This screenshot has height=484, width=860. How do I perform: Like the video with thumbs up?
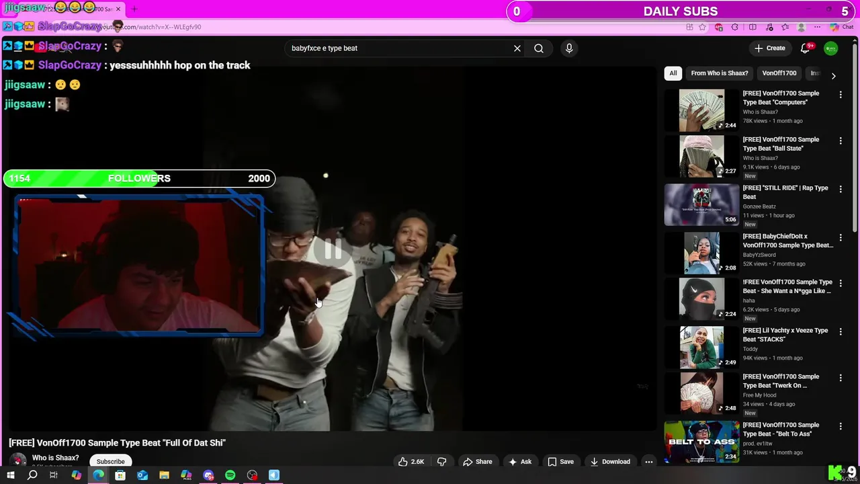[x=411, y=462]
